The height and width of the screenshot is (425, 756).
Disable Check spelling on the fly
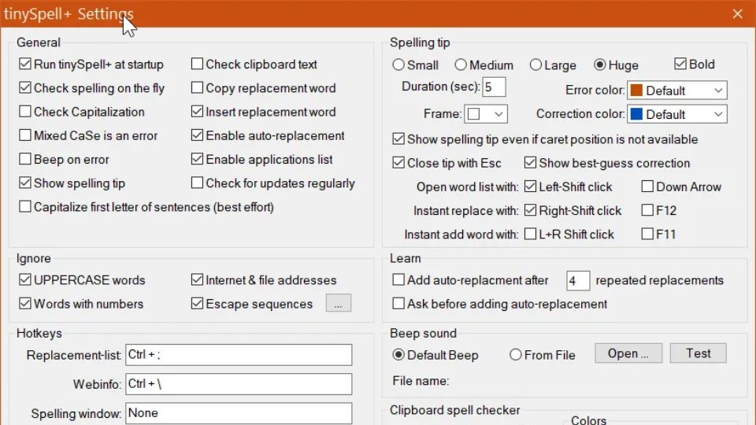coord(25,87)
